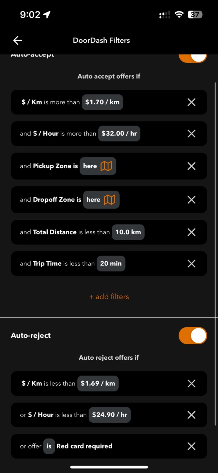Delete the Red card required rule
The height and width of the screenshot is (473, 218).
tap(191, 446)
